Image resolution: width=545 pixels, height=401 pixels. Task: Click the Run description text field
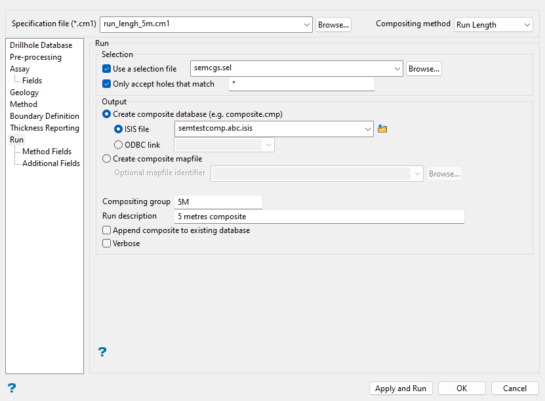pyautogui.click(x=319, y=216)
